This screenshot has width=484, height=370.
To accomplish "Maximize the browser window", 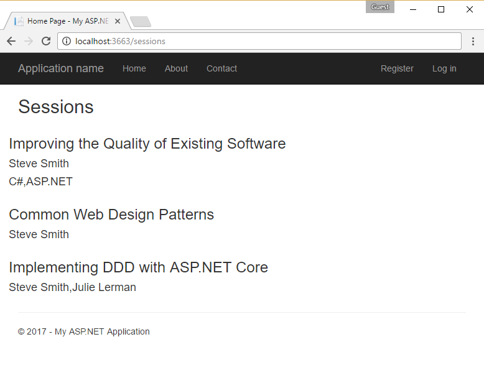I will pyautogui.click(x=441, y=9).
